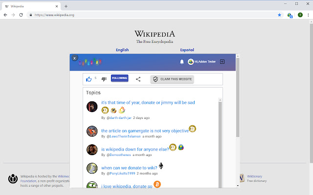Click LewsTherinTelamon's avatar thumbnail

click(x=92, y=131)
